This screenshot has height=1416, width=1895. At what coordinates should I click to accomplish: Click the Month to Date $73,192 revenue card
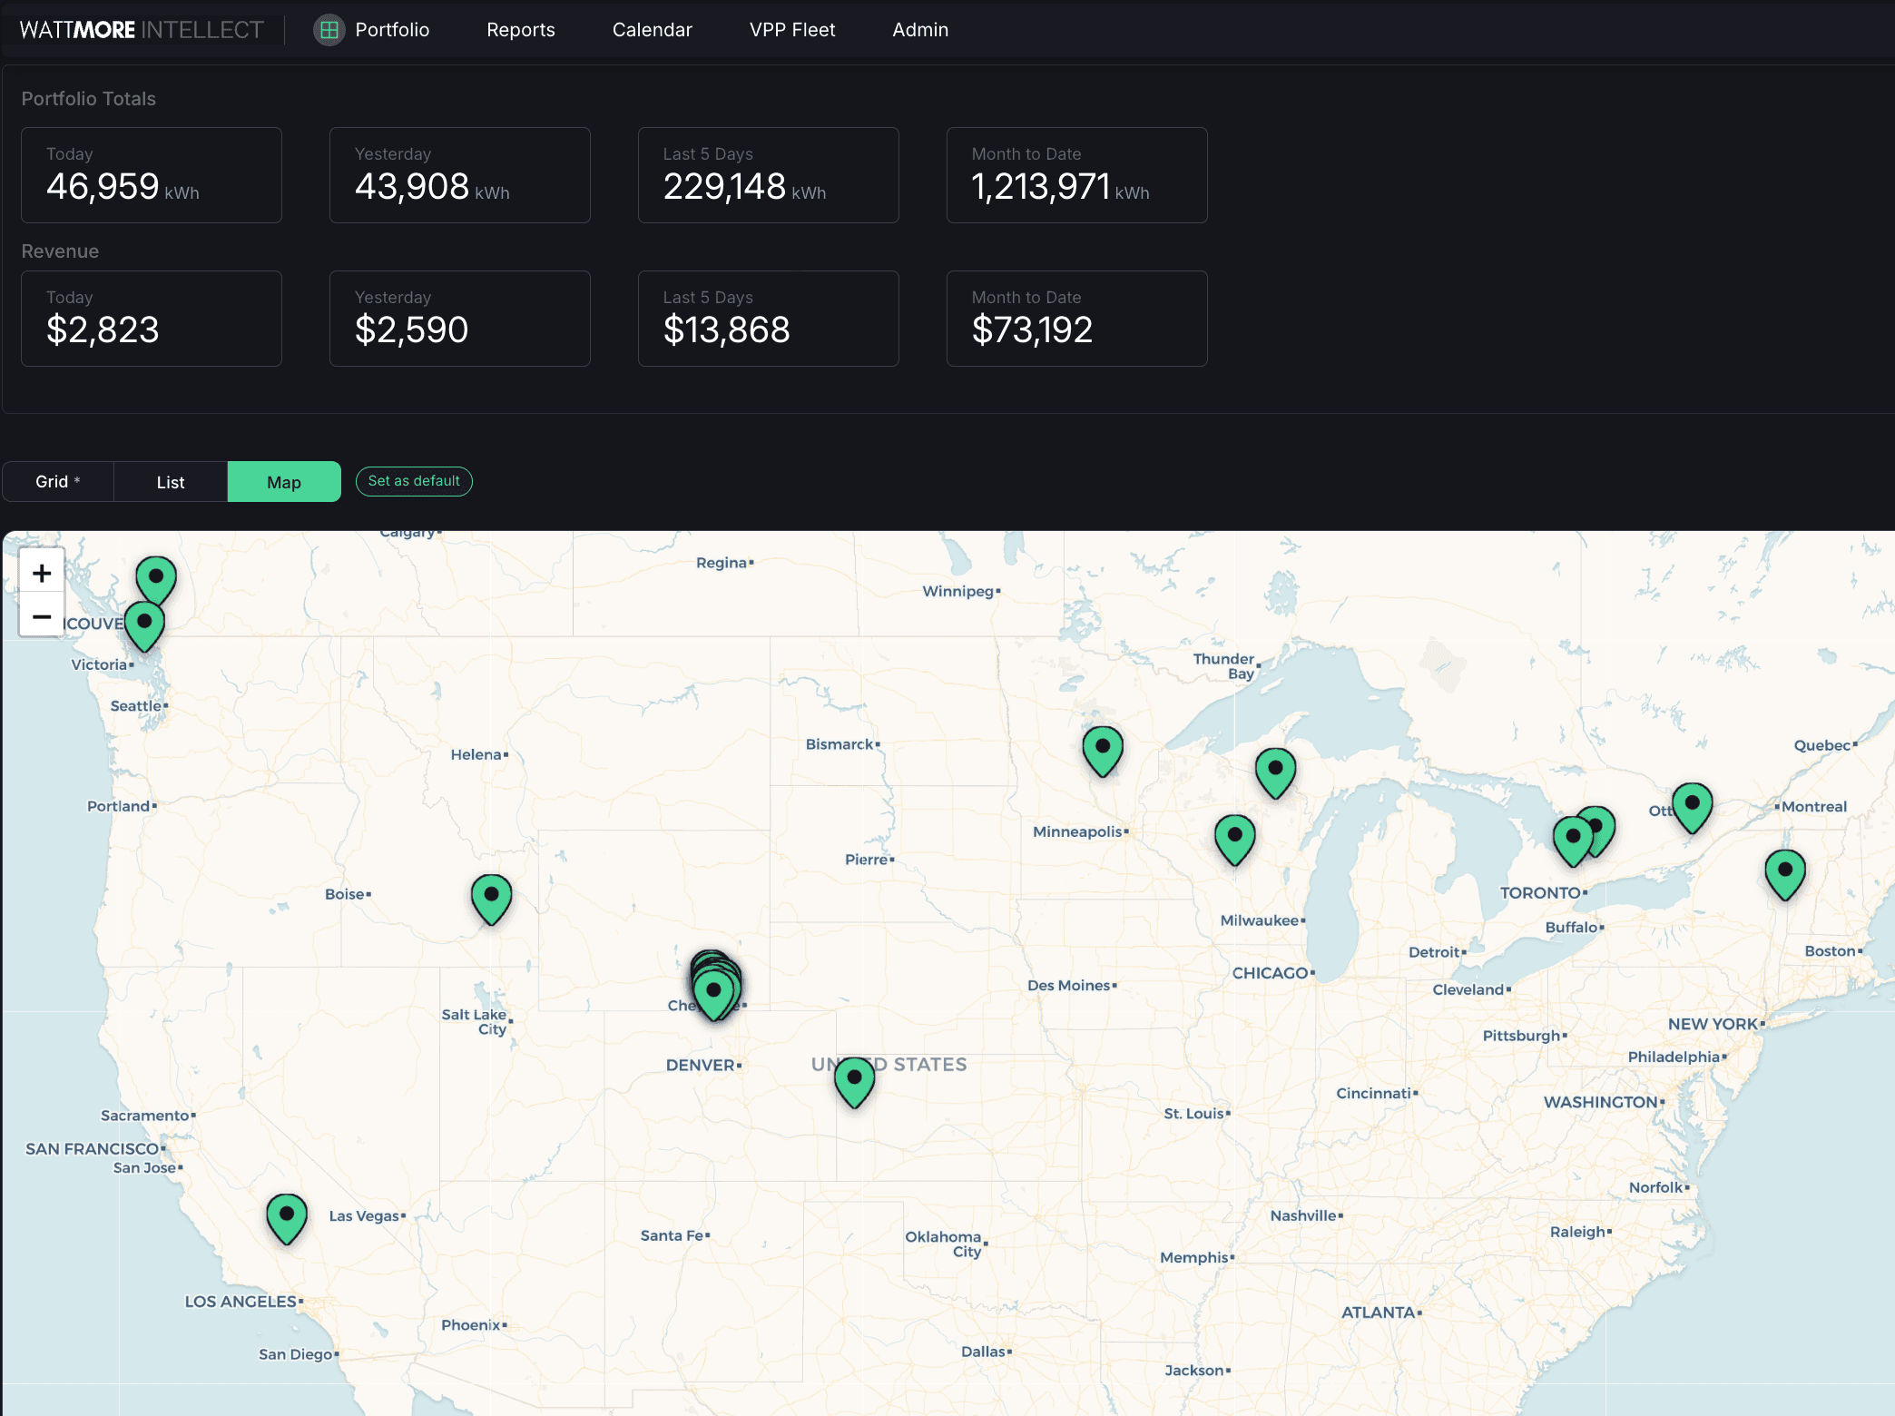pos(1077,319)
